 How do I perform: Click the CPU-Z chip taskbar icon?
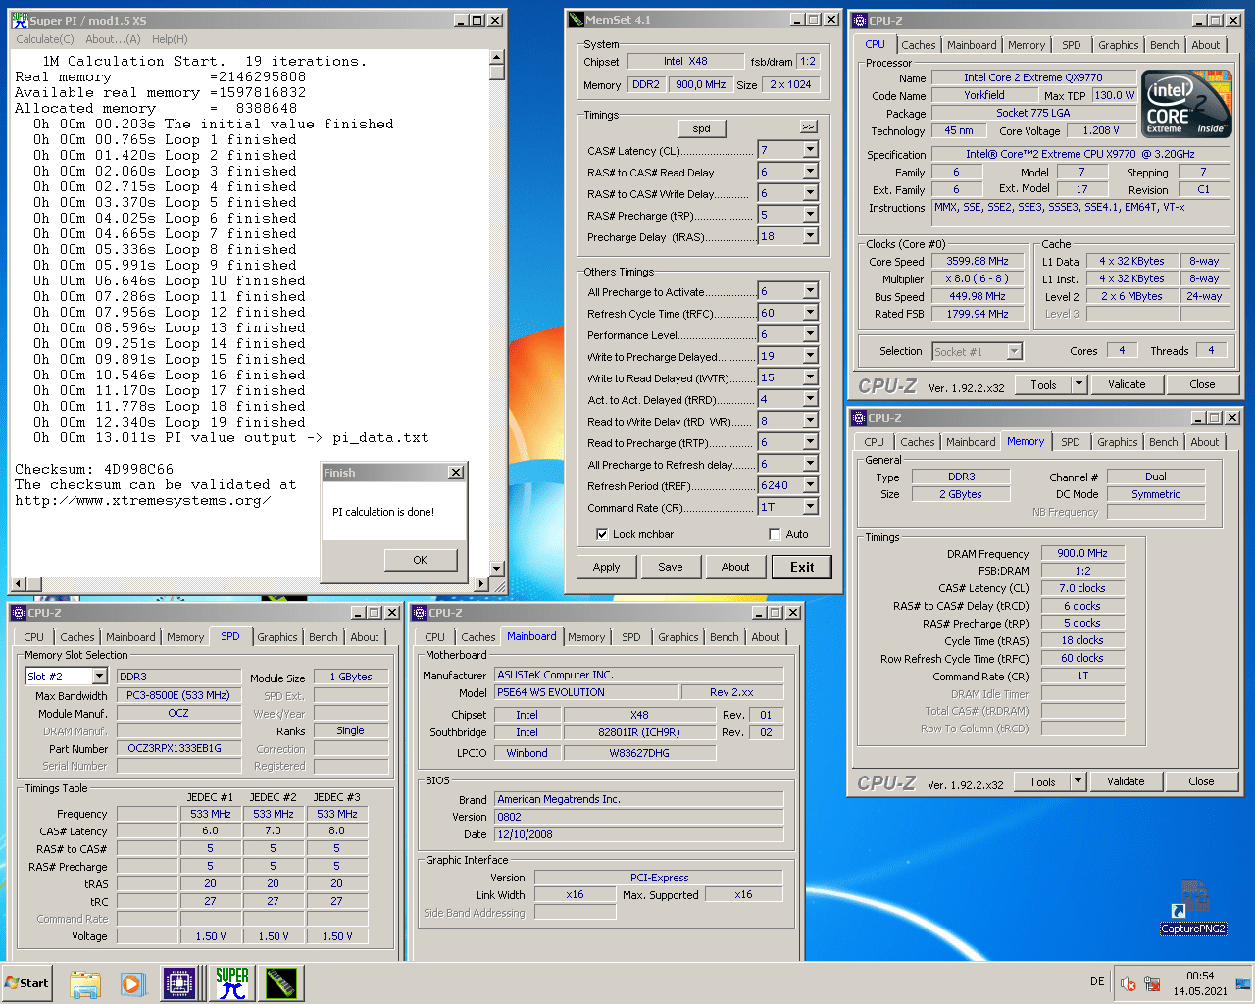(x=181, y=983)
